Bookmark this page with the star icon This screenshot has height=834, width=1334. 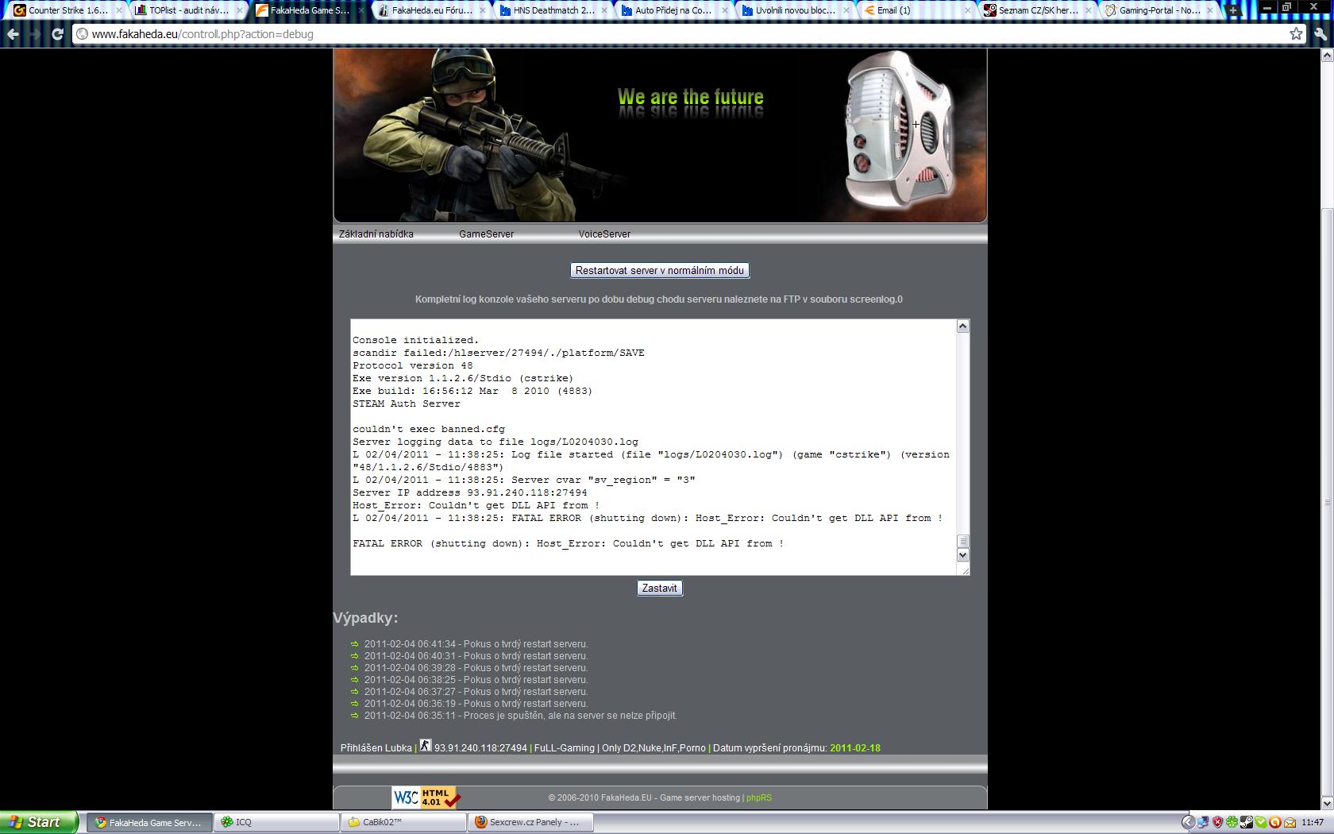1296,33
